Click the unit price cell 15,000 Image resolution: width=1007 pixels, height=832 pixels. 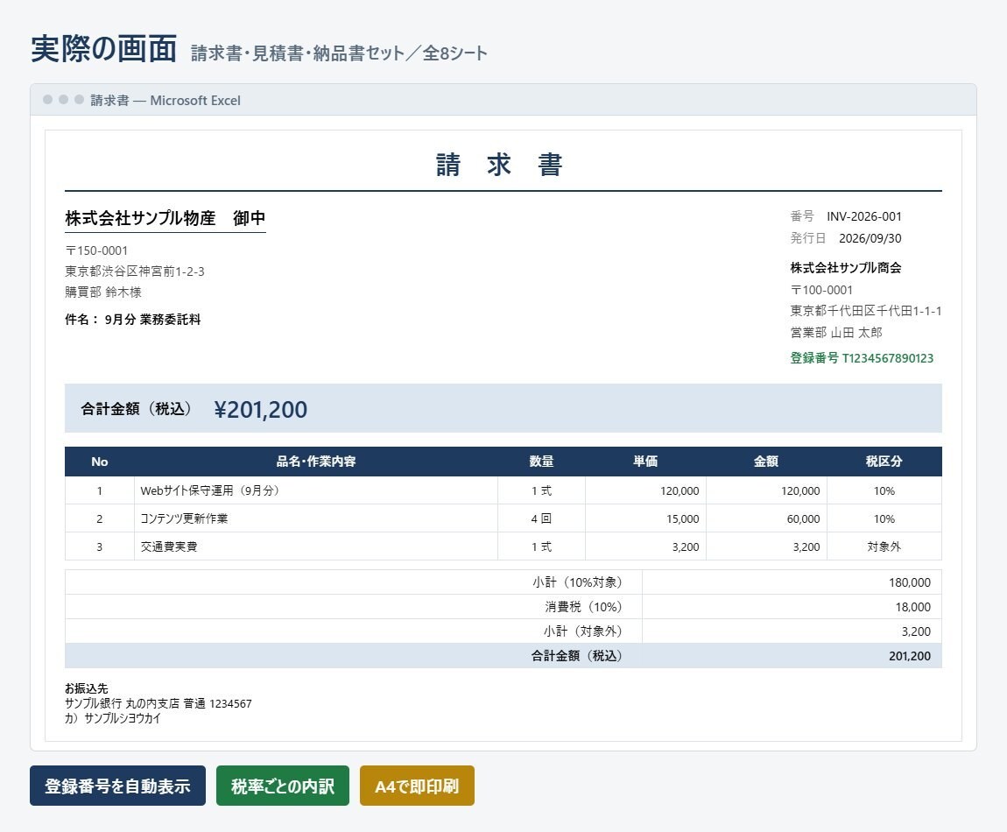point(645,518)
